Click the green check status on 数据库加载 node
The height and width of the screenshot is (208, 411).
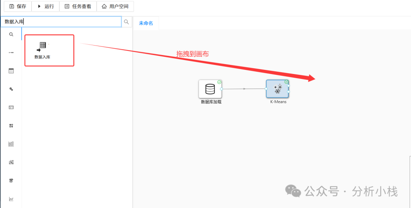click(220, 82)
